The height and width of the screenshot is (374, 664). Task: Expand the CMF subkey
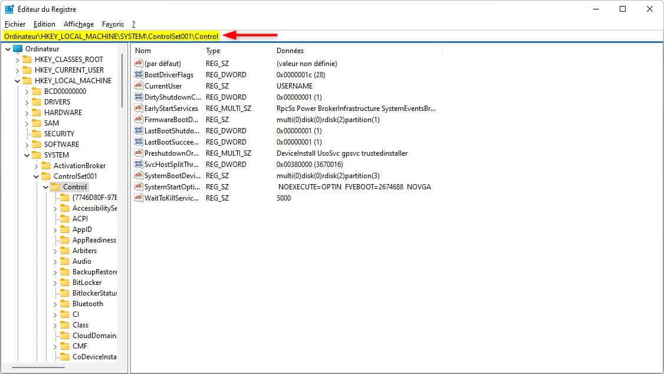point(55,346)
